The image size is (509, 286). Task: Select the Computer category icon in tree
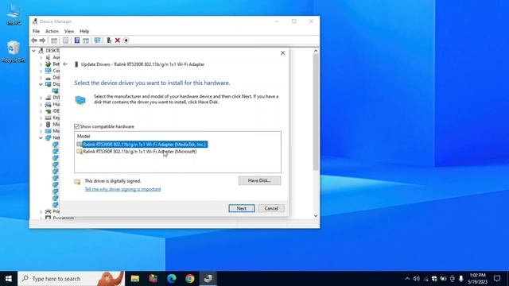coord(48,71)
